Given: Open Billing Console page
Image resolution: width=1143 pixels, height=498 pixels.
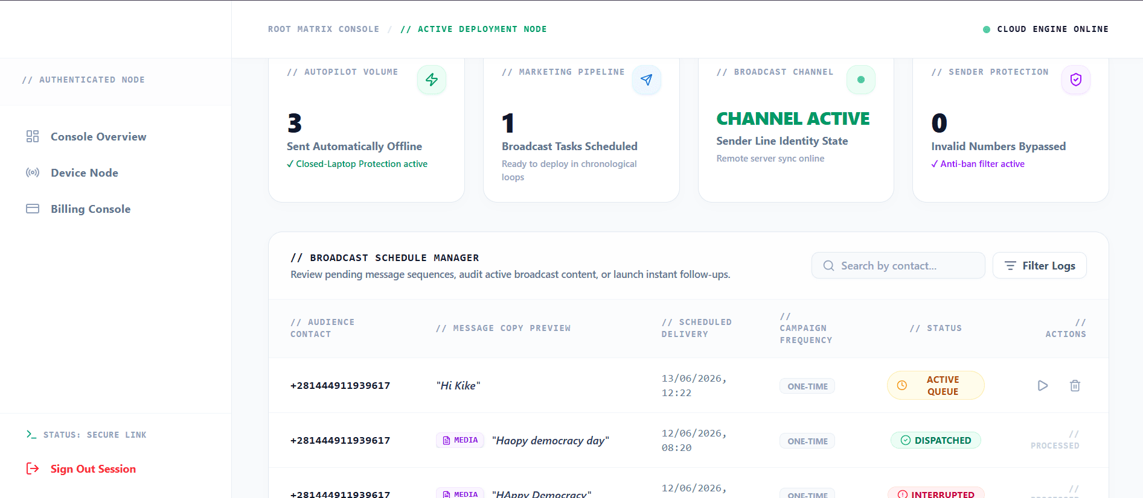Looking at the screenshot, I should pyautogui.click(x=91, y=209).
